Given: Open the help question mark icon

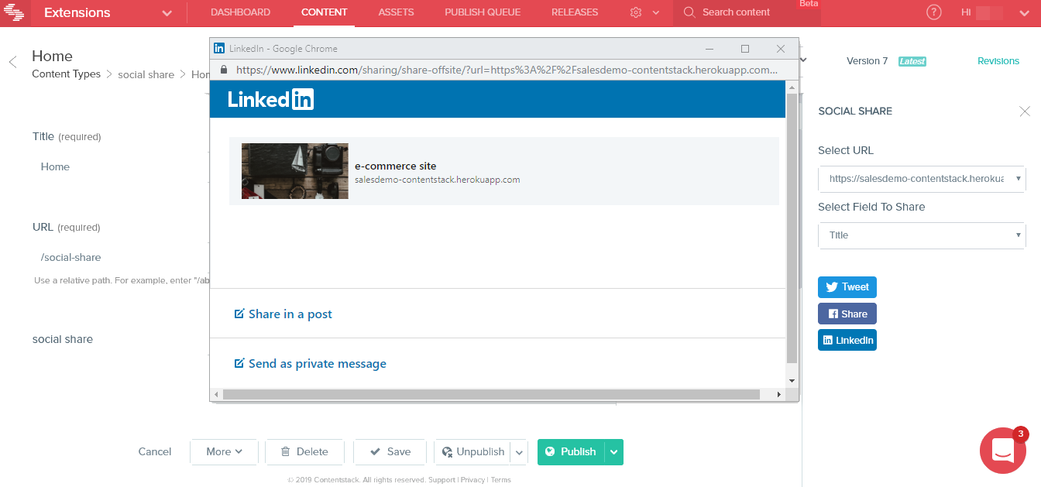Looking at the screenshot, I should pyautogui.click(x=934, y=12).
